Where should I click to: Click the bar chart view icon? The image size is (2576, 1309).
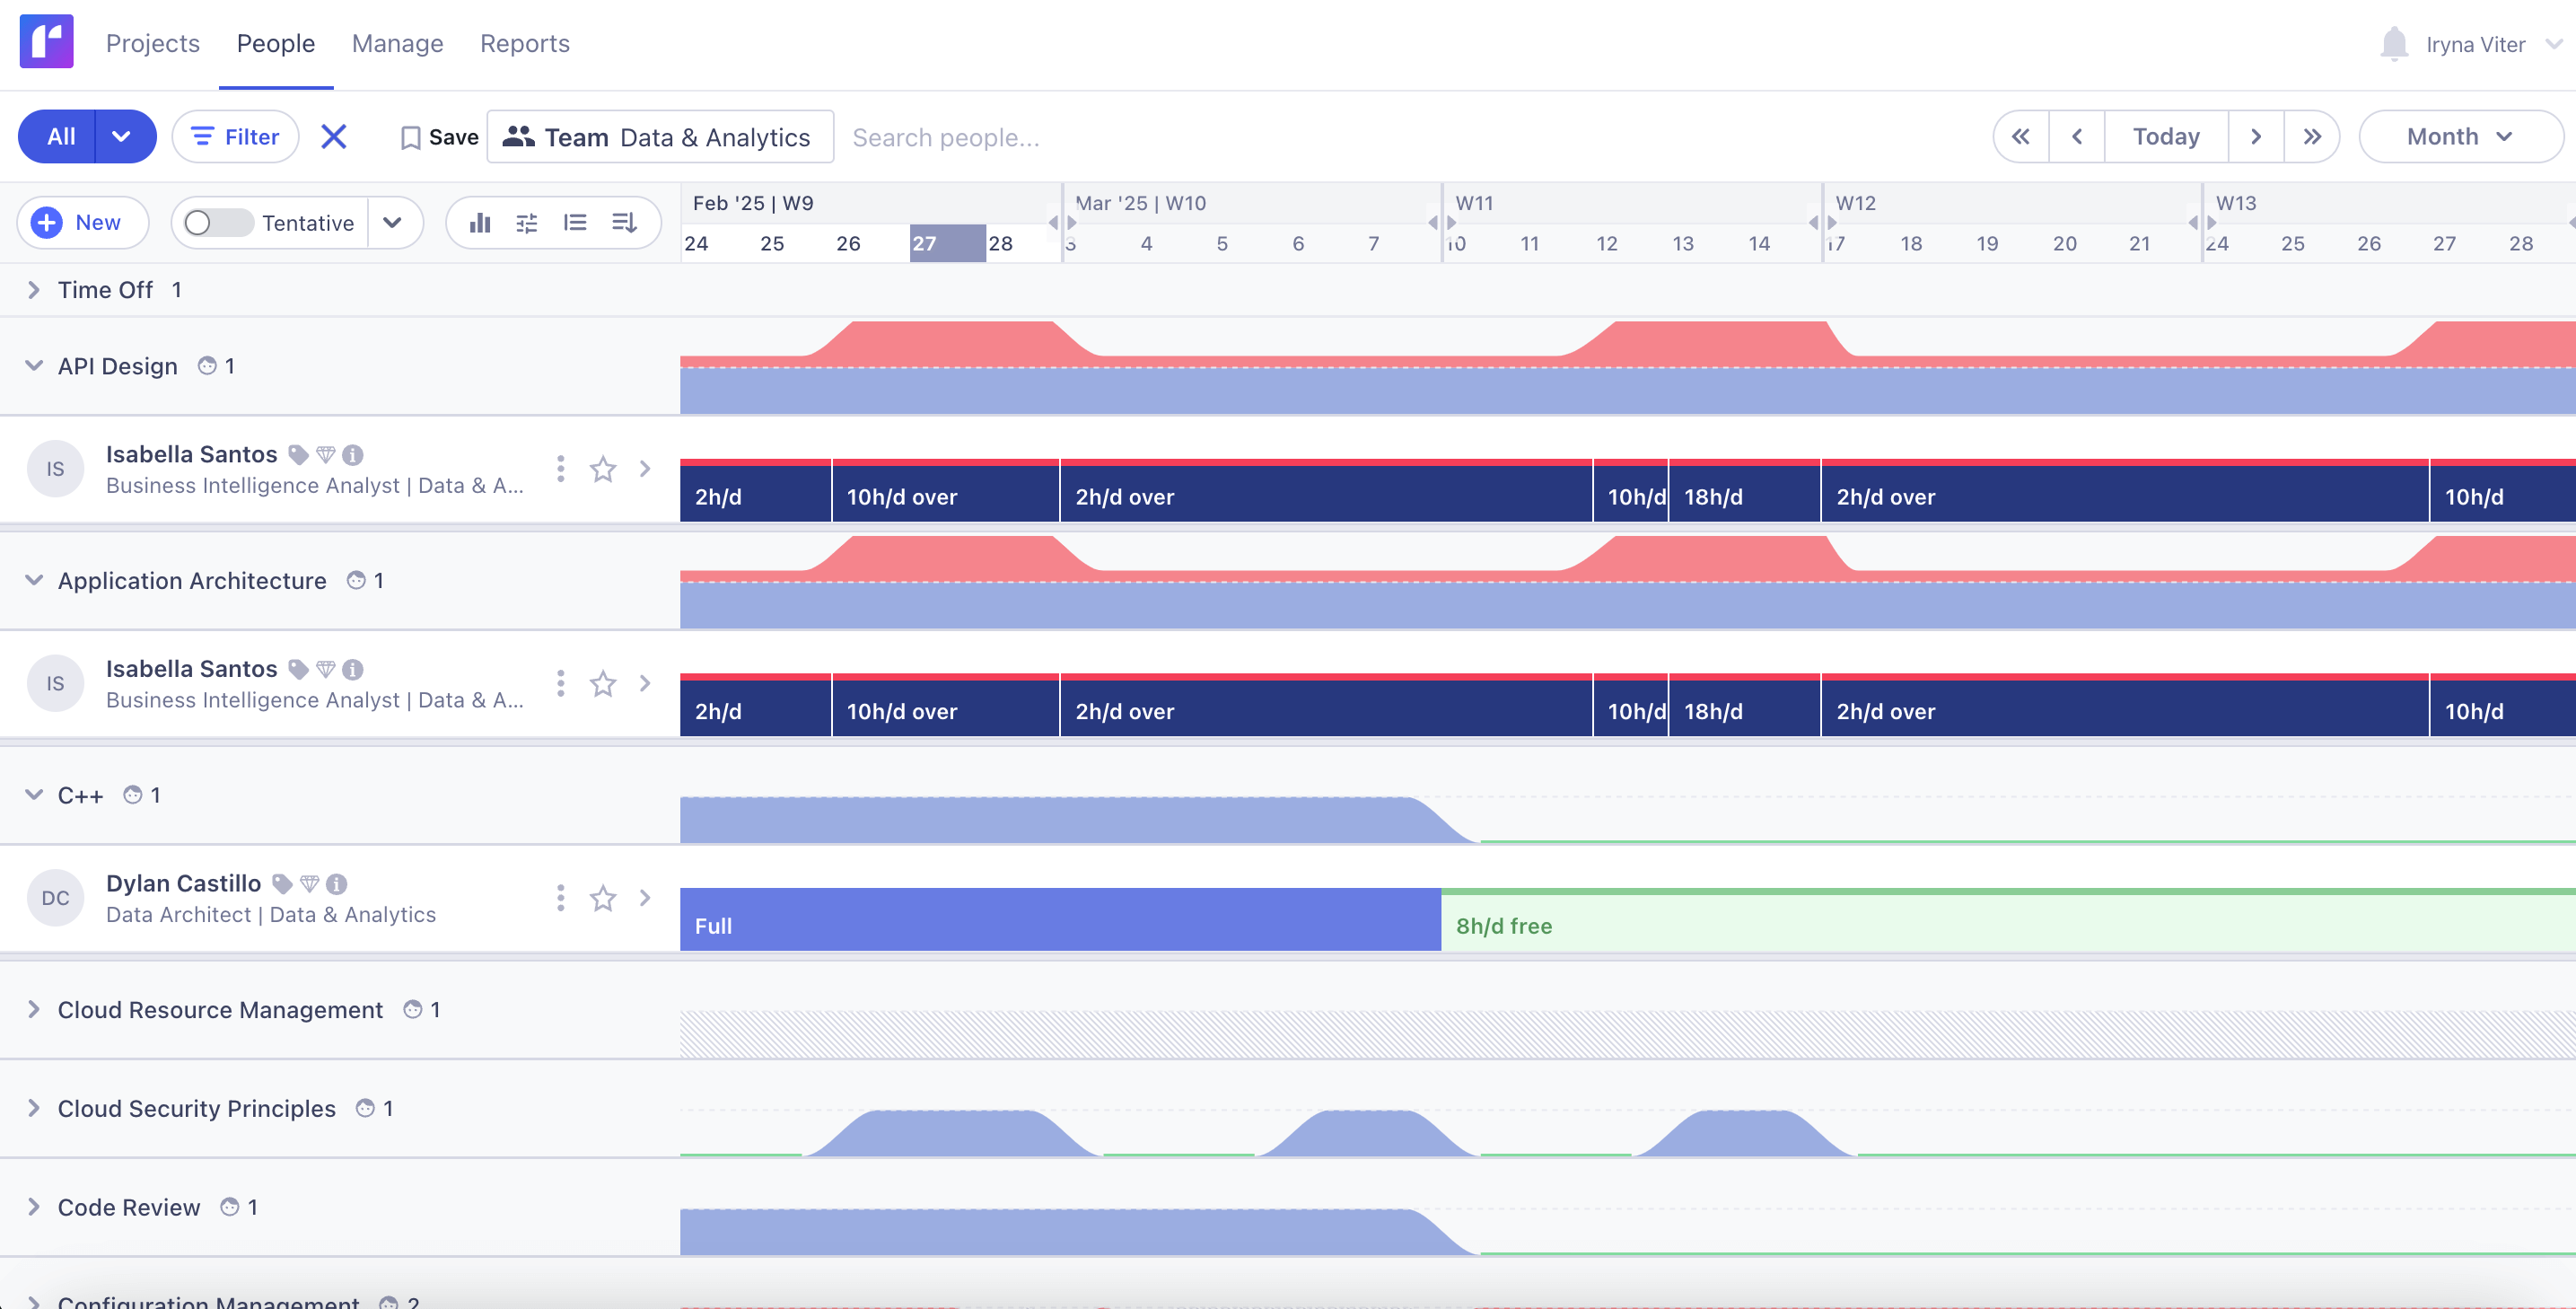(x=480, y=223)
